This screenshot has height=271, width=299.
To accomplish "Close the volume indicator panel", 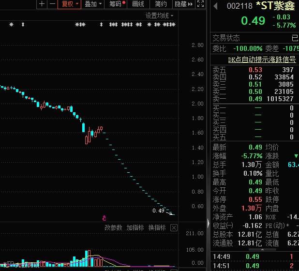I will [174, 228].
